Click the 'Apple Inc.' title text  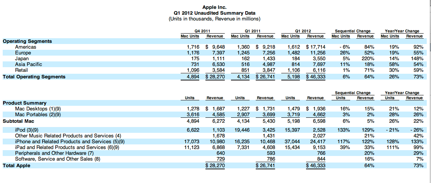[x=214, y=7]
